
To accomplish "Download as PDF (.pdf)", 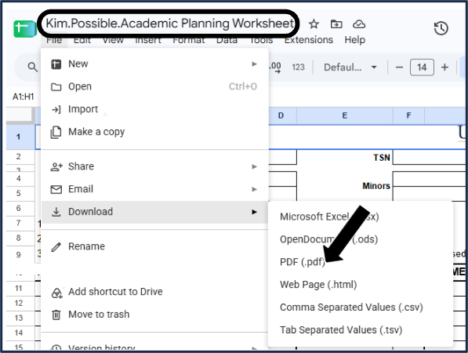I will (x=361, y=262).
